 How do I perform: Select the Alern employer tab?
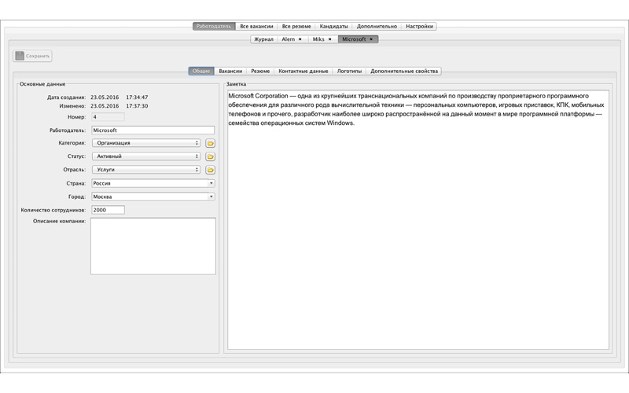pyautogui.click(x=288, y=39)
